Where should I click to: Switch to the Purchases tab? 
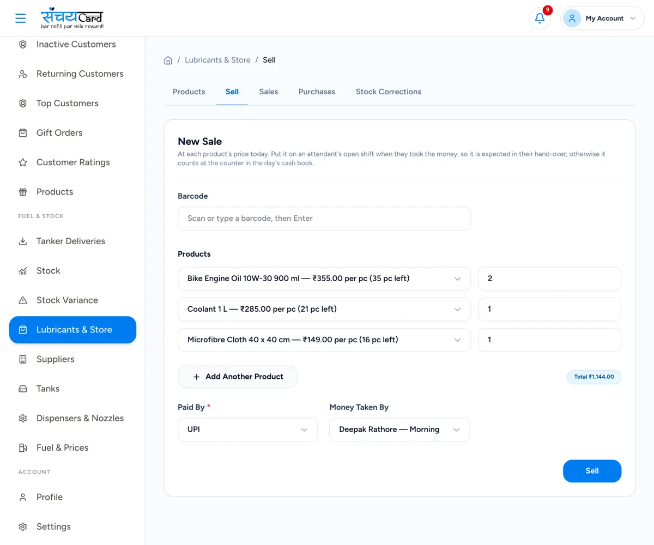317,92
